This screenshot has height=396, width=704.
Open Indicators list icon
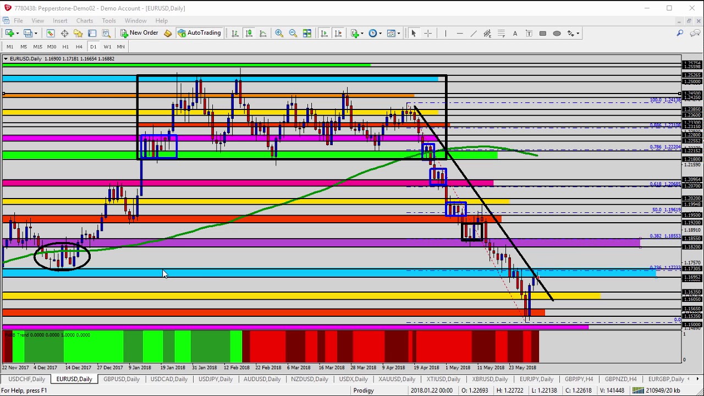click(354, 33)
